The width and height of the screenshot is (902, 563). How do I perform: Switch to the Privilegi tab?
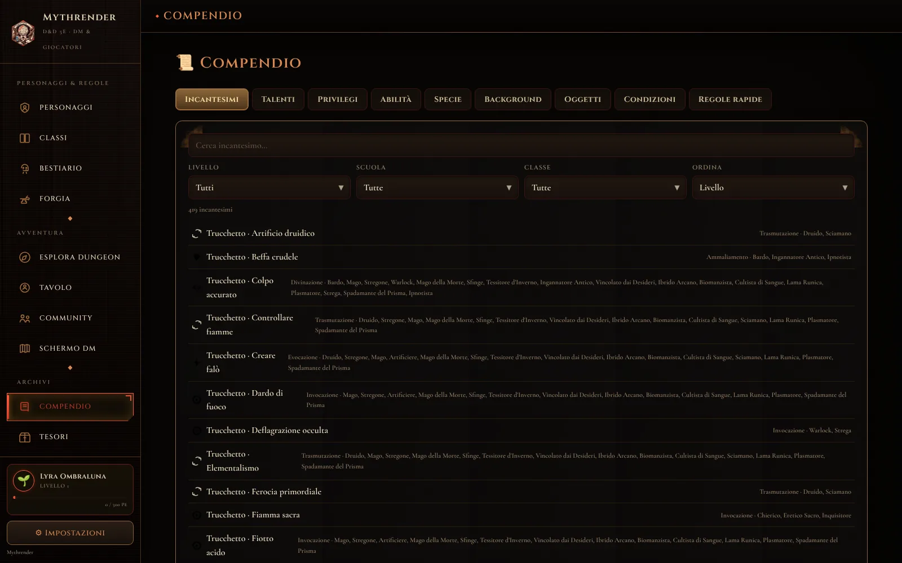pos(338,99)
